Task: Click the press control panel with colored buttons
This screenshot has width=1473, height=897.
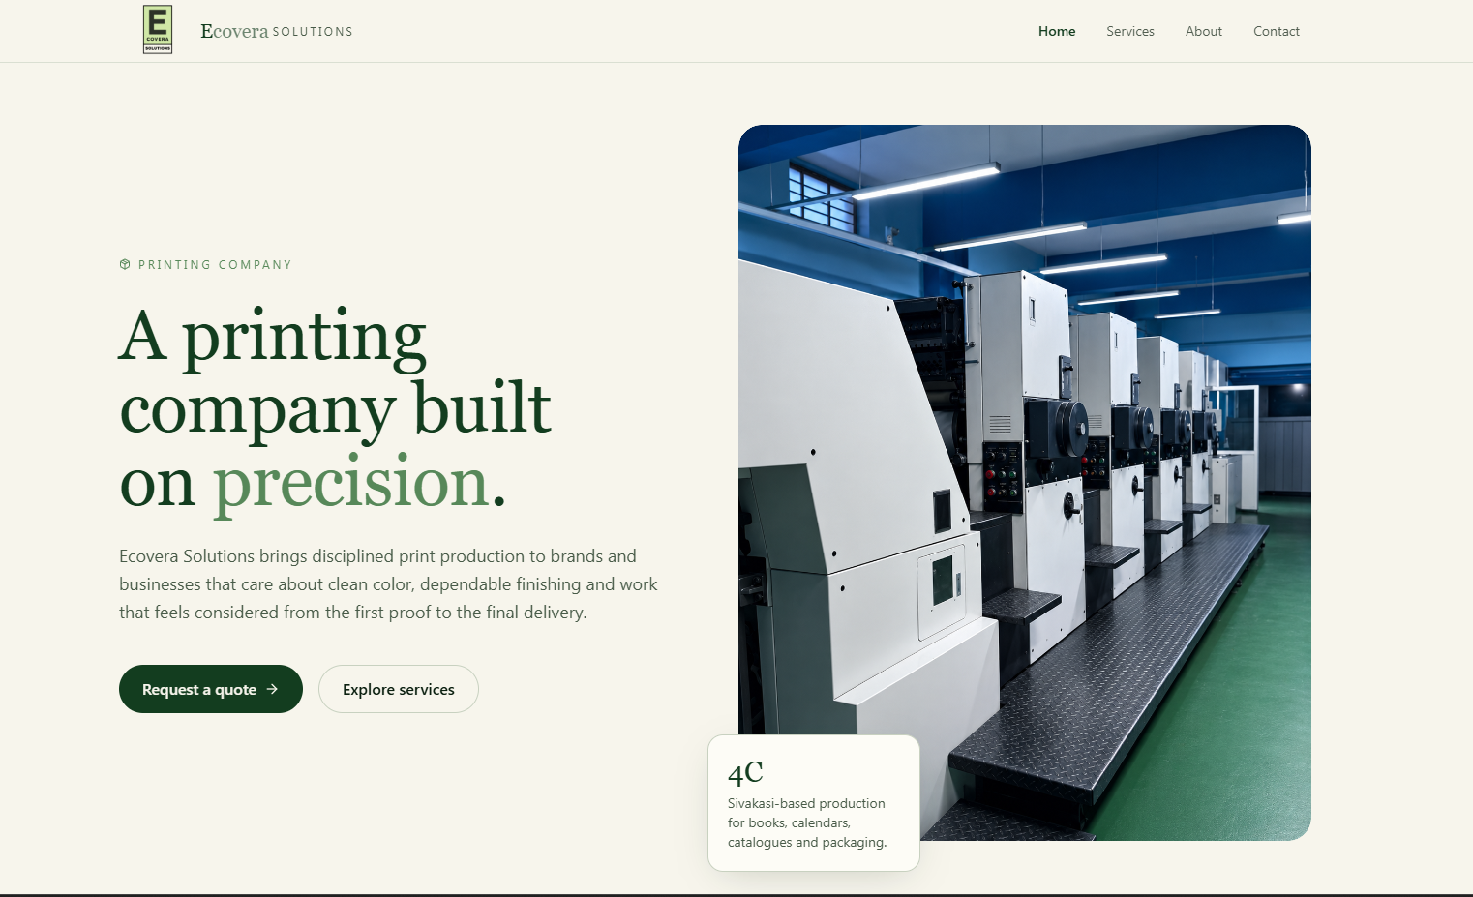Action: (1003, 476)
